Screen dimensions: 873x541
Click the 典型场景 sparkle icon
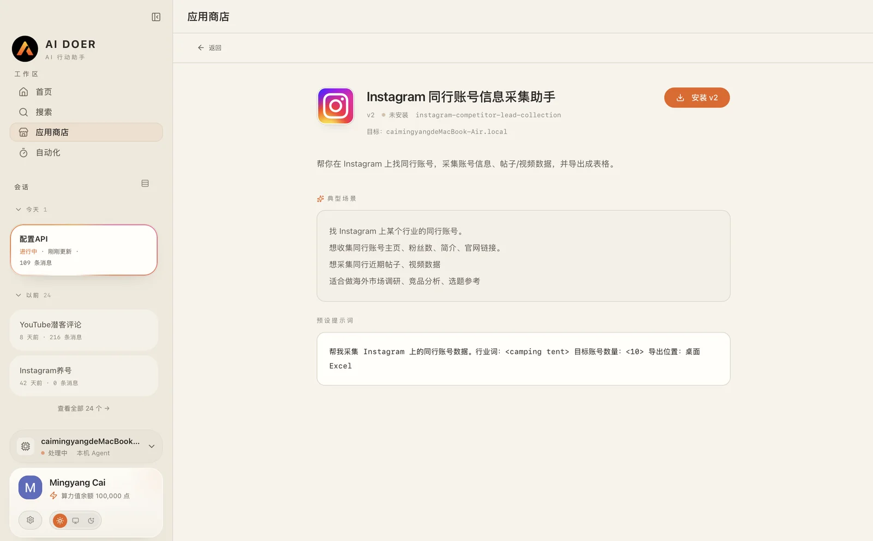(321, 199)
